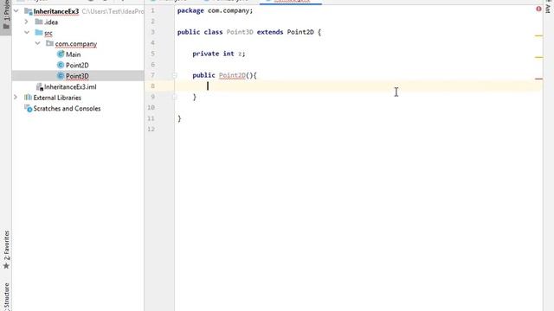Jump to the dark error stripe marker
554x311 pixels.
pos(538,79)
